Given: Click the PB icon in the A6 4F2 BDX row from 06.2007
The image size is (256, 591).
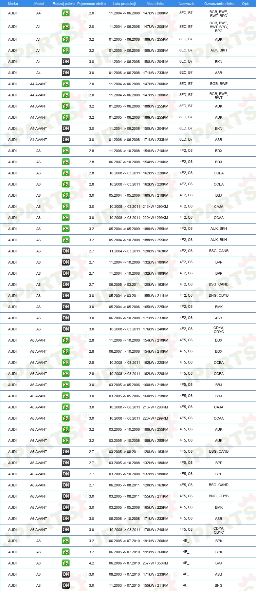Looking at the screenshot, I should pos(66,162).
